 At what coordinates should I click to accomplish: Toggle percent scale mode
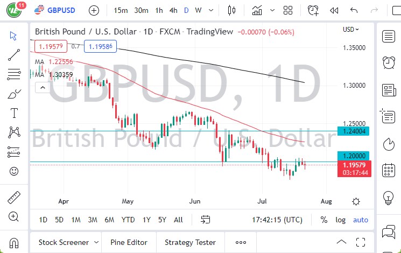324,220
